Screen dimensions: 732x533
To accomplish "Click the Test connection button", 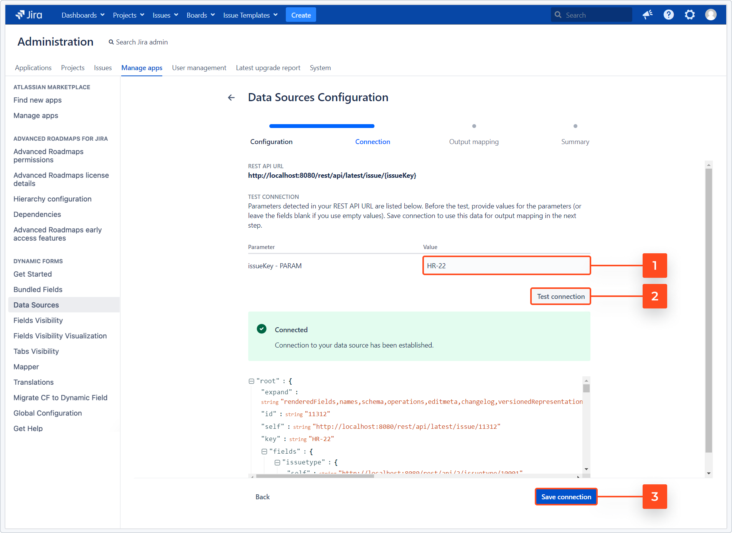I will (561, 297).
